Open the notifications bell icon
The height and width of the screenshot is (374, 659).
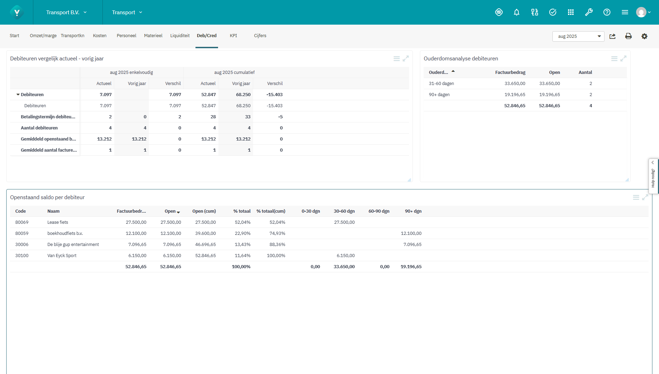(x=517, y=12)
